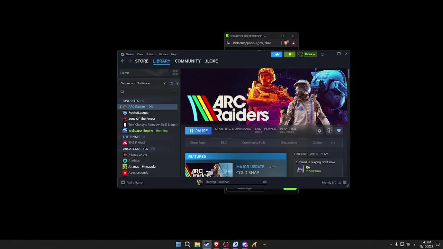Open the JLOXE profile tab
443x249 pixels.
click(x=211, y=61)
